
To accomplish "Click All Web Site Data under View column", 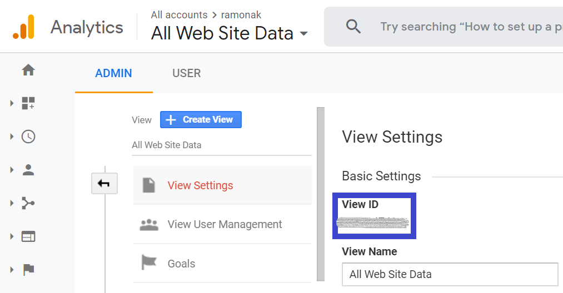I will coord(167,145).
